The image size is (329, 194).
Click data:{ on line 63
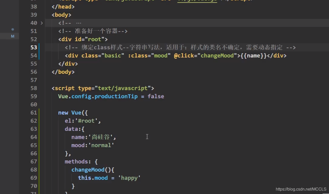(75, 129)
